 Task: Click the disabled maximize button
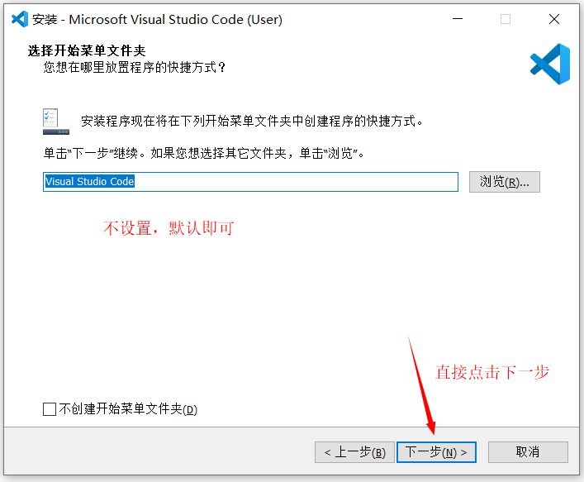pyautogui.click(x=506, y=19)
